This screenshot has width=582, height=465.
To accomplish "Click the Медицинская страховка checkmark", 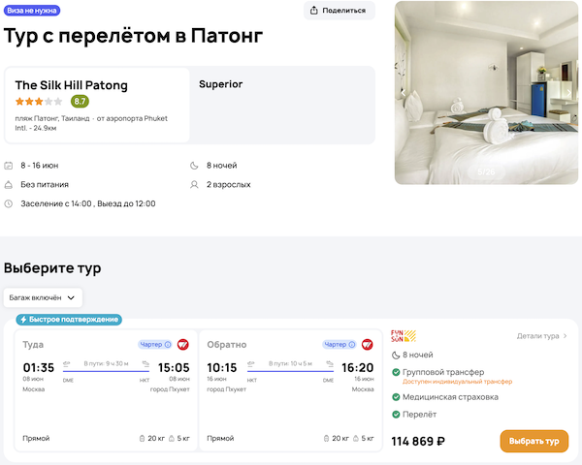I will click(x=396, y=397).
